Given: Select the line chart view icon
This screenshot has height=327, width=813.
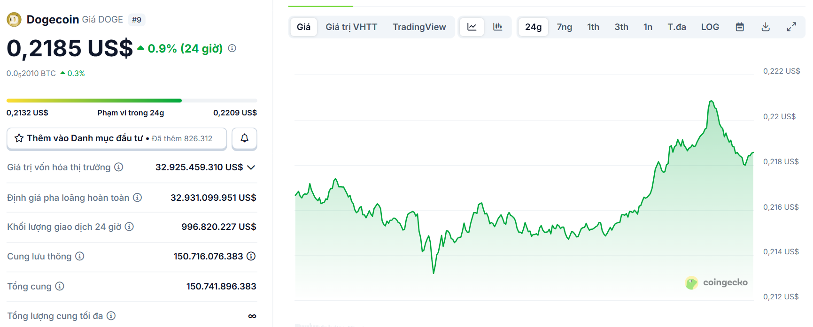Looking at the screenshot, I should [x=472, y=27].
